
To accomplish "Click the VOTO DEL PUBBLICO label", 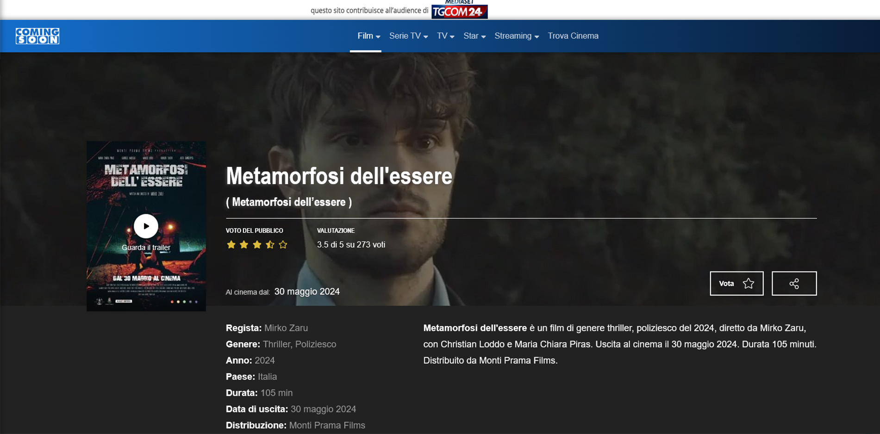I will (x=255, y=230).
